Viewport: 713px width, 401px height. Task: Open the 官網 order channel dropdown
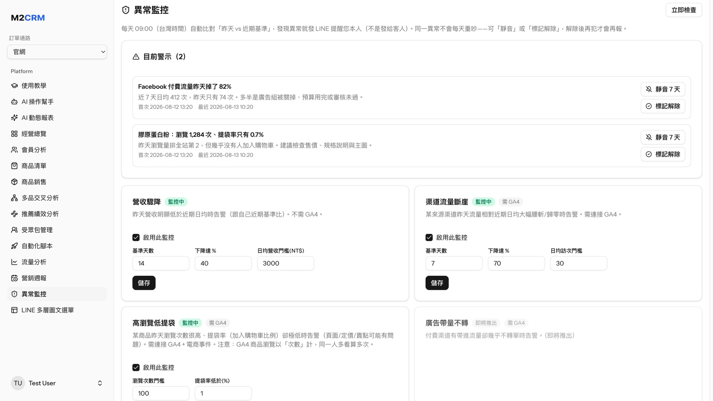point(57,52)
